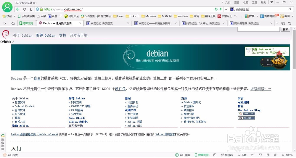Click the IDENTI.CA badge
The height and width of the screenshot is (158, 296).
pyautogui.click(x=246, y=114)
